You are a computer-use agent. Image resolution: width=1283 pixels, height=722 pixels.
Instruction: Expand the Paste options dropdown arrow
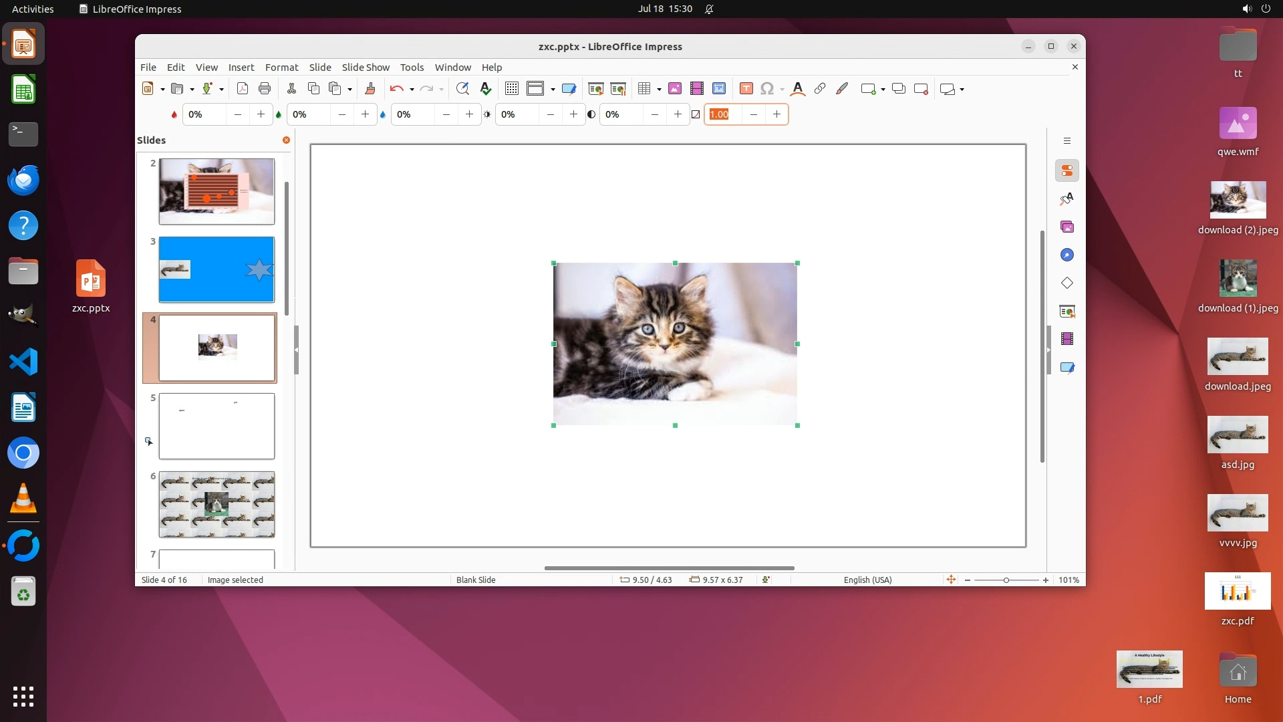pos(350,89)
